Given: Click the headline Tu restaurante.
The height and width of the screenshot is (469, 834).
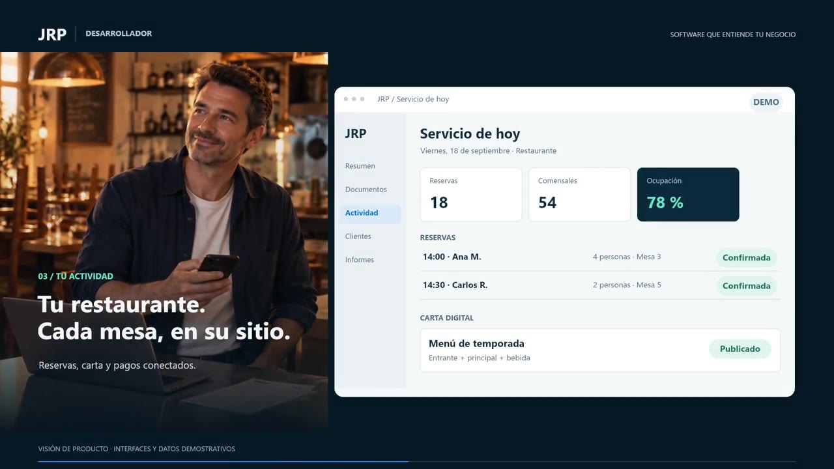Looking at the screenshot, I should [x=122, y=304].
